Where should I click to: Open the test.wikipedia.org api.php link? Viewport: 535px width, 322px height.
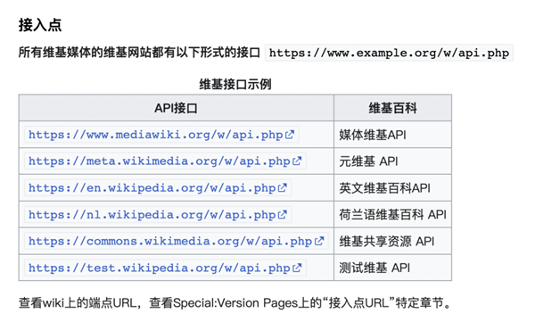165,268
